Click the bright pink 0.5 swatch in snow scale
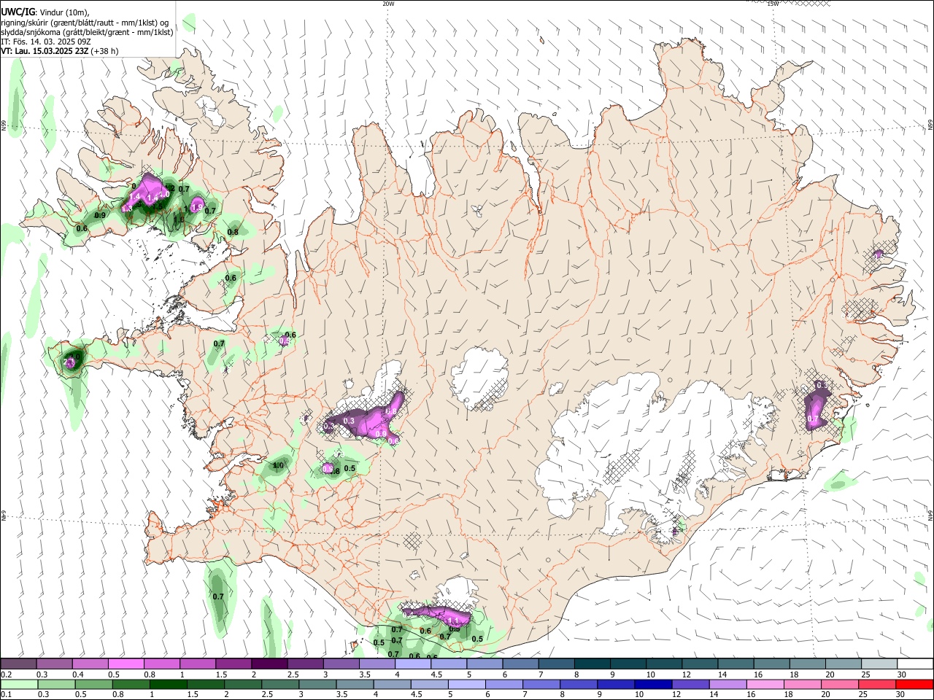The image size is (934, 700). click(126, 664)
